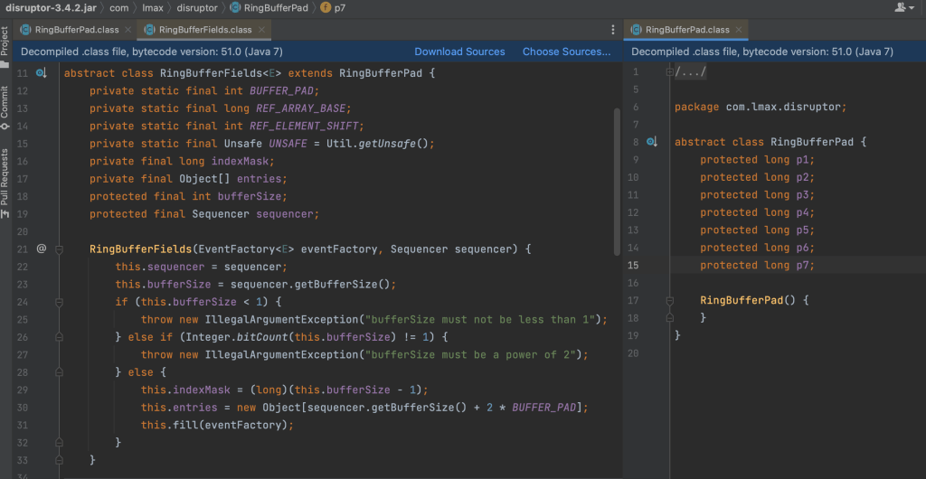Open the Project tool window

[5, 42]
